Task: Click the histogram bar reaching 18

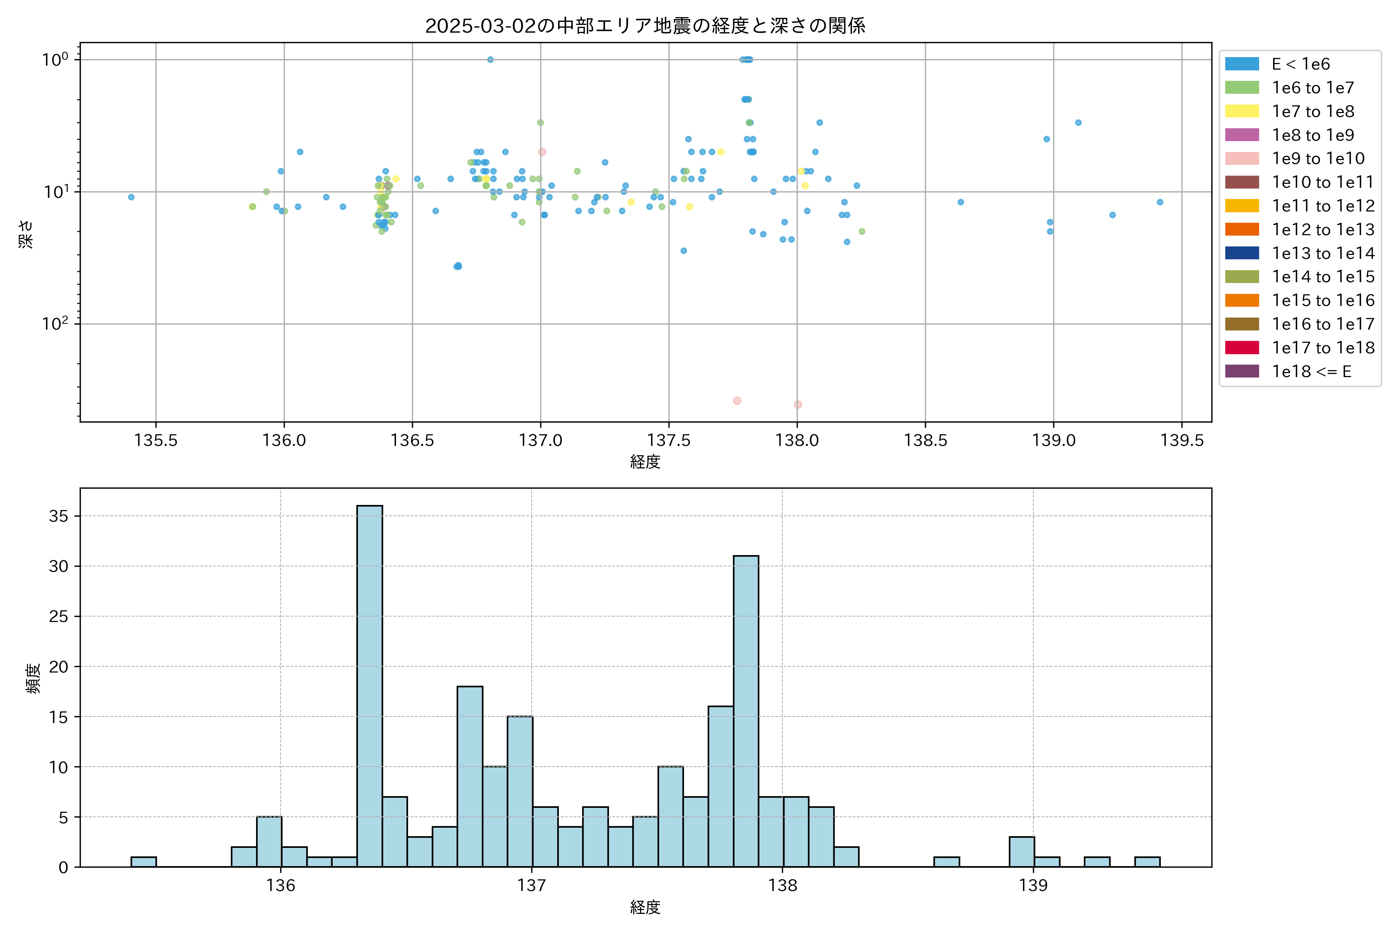Action: 470,776
